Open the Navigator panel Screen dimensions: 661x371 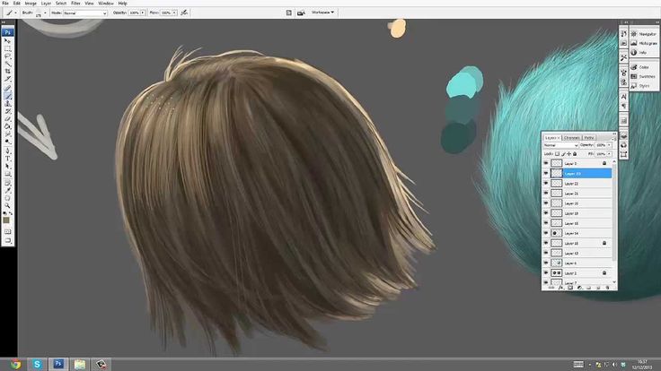[644, 34]
